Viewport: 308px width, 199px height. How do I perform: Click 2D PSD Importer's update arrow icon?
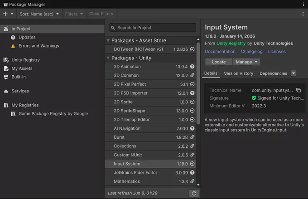(192, 93)
